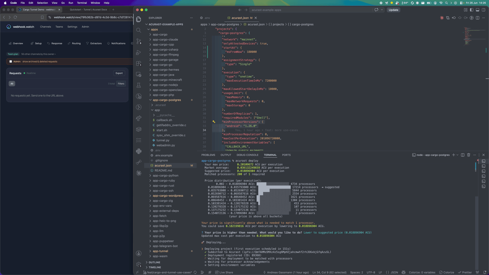This screenshot has width=489, height=275.
Task: Click the browser address bar URL
Action: click(x=93, y=17)
